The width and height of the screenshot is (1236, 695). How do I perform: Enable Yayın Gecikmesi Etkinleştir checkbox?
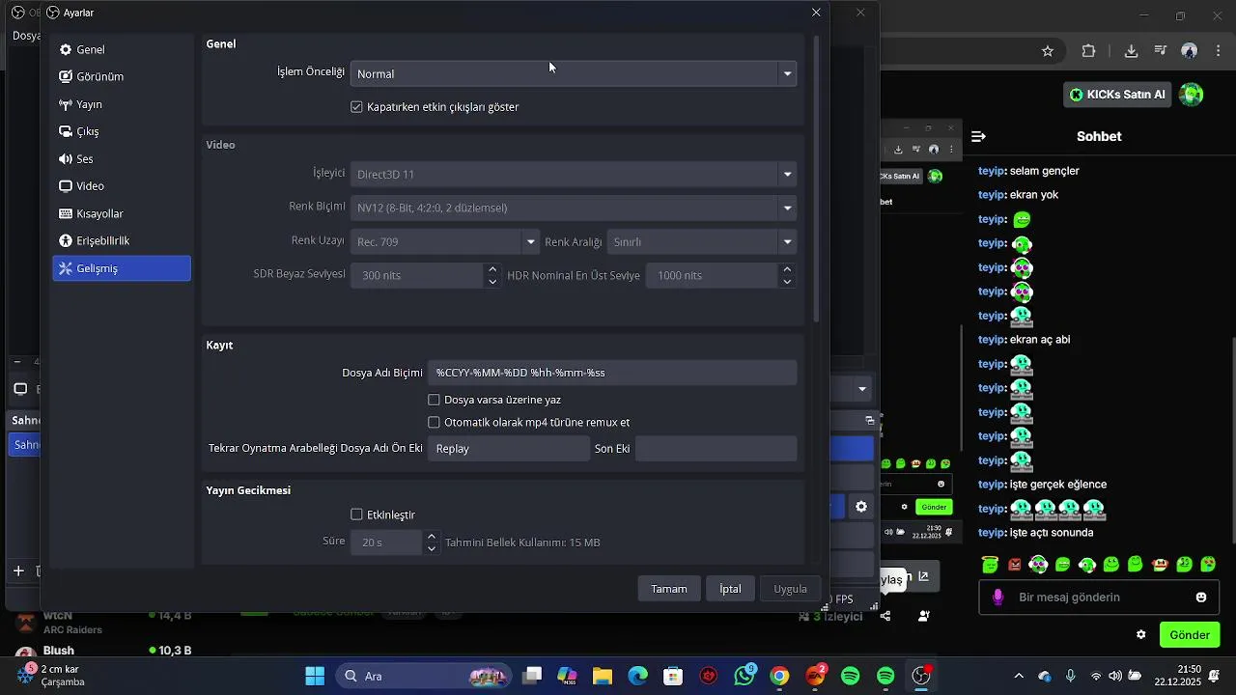pyautogui.click(x=356, y=514)
